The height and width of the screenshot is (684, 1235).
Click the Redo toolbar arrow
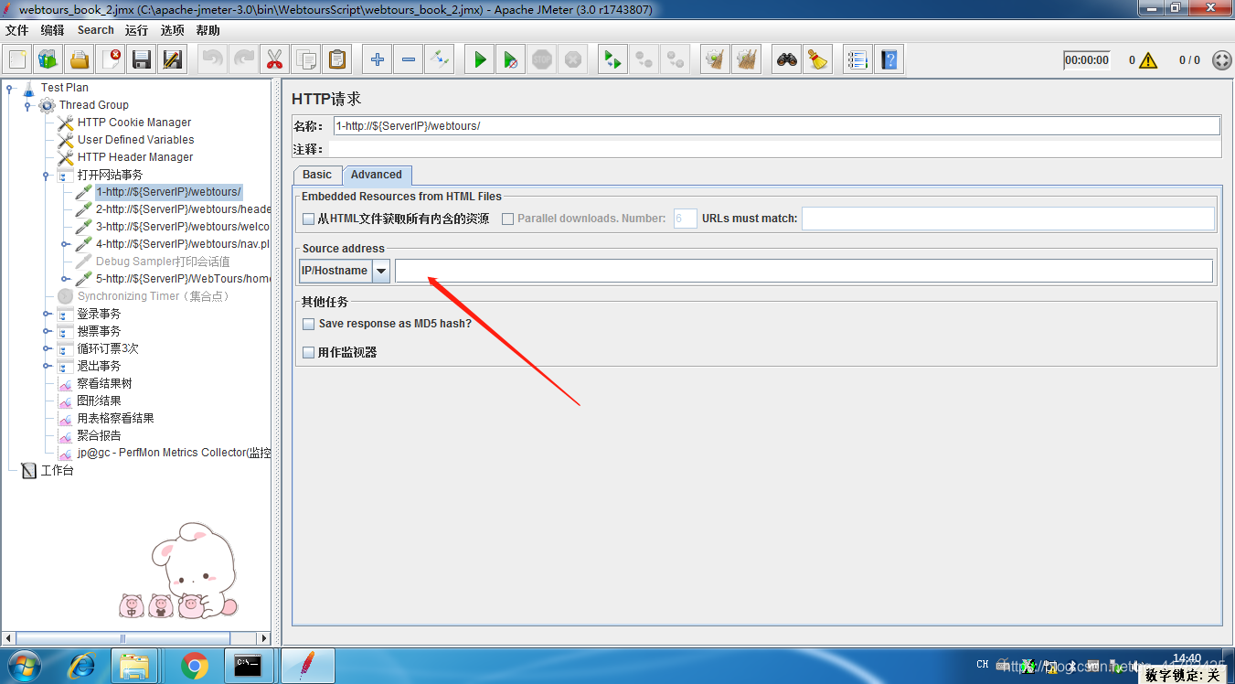[243, 60]
